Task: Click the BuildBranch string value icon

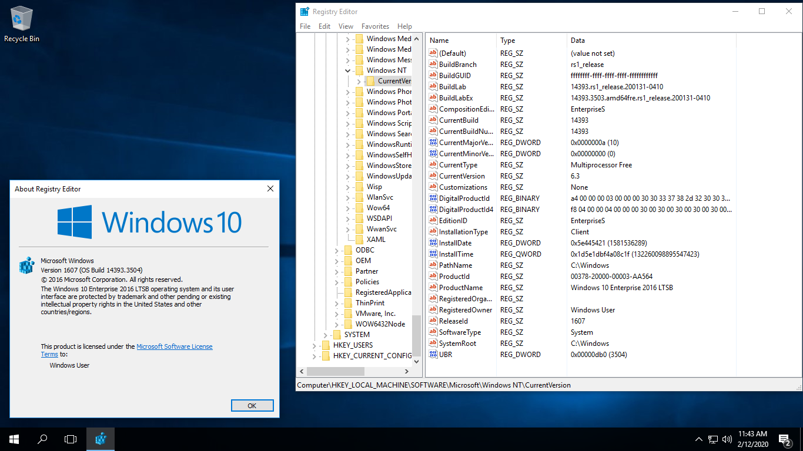Action: [x=434, y=65]
